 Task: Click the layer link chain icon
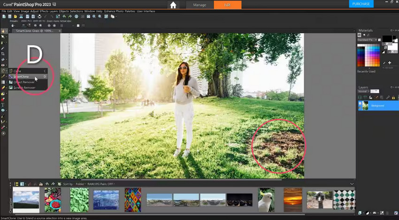(x=388, y=98)
